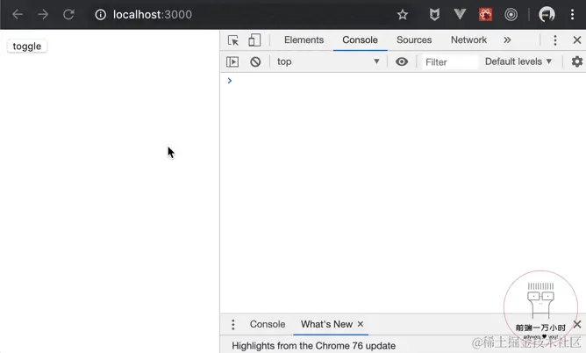
Task: Open the top JavaScript context dropdown
Action: pyautogui.click(x=328, y=61)
